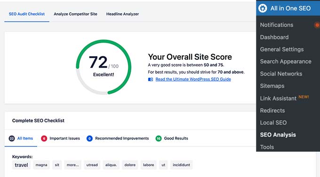
Task: Open General Settings in the sidebar menu
Action: pyautogui.click(x=281, y=49)
